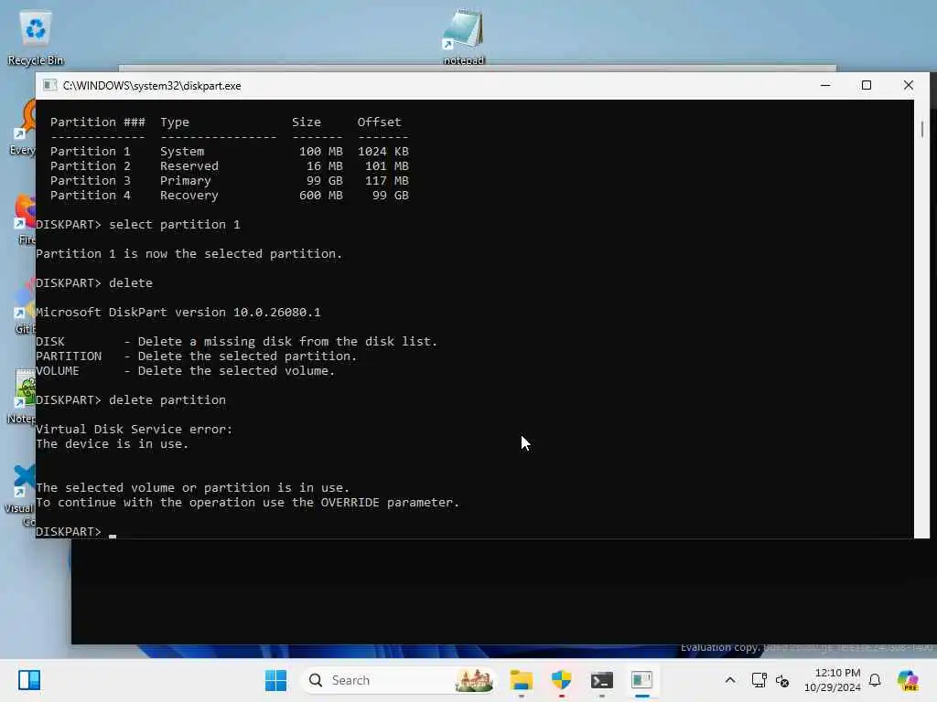Click the display connection tray icon
Screen dimensions: 937x702
coord(759,680)
